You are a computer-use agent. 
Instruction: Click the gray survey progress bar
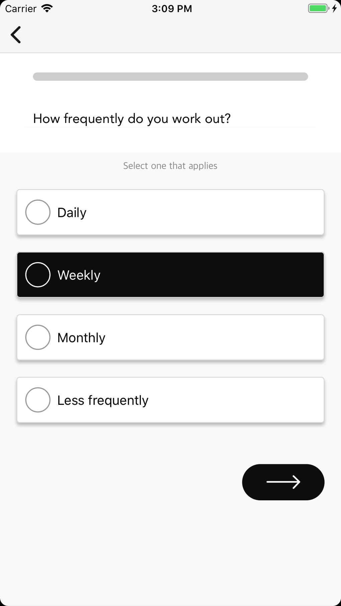[x=170, y=77]
